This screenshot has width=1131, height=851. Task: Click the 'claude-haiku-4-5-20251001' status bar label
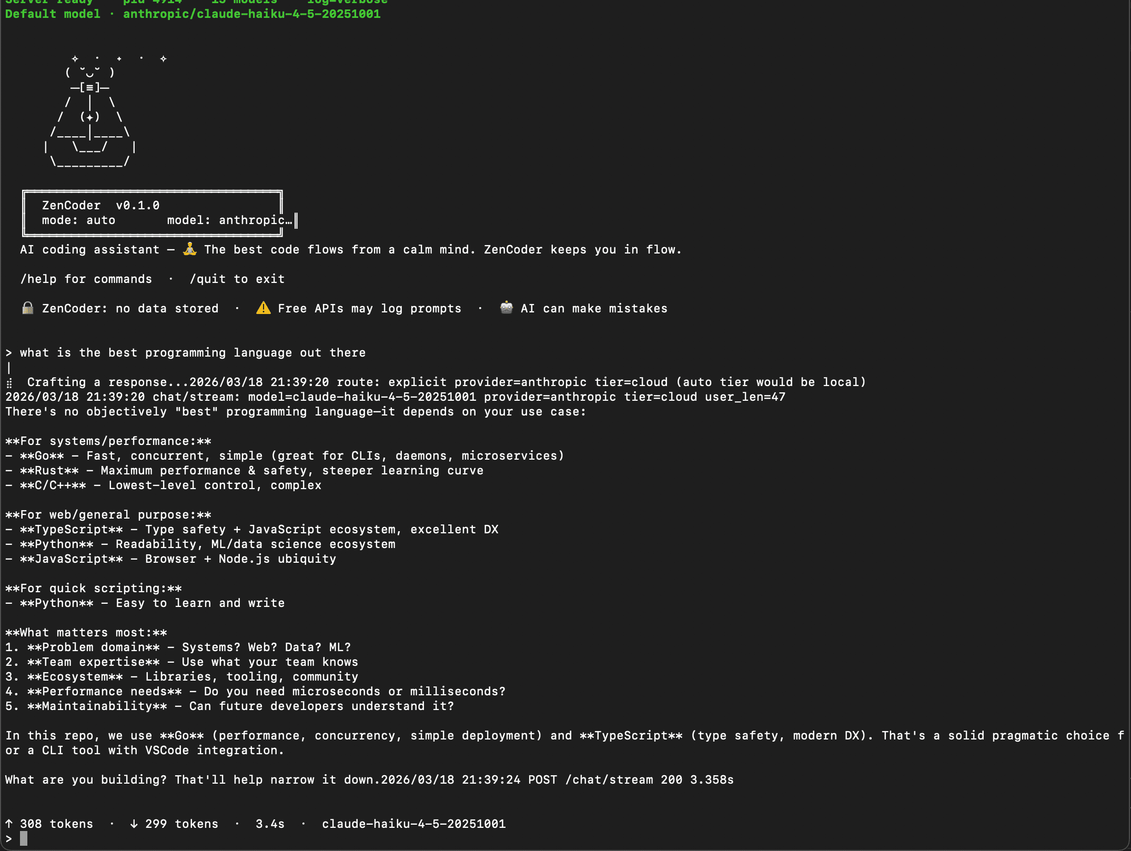[414, 824]
